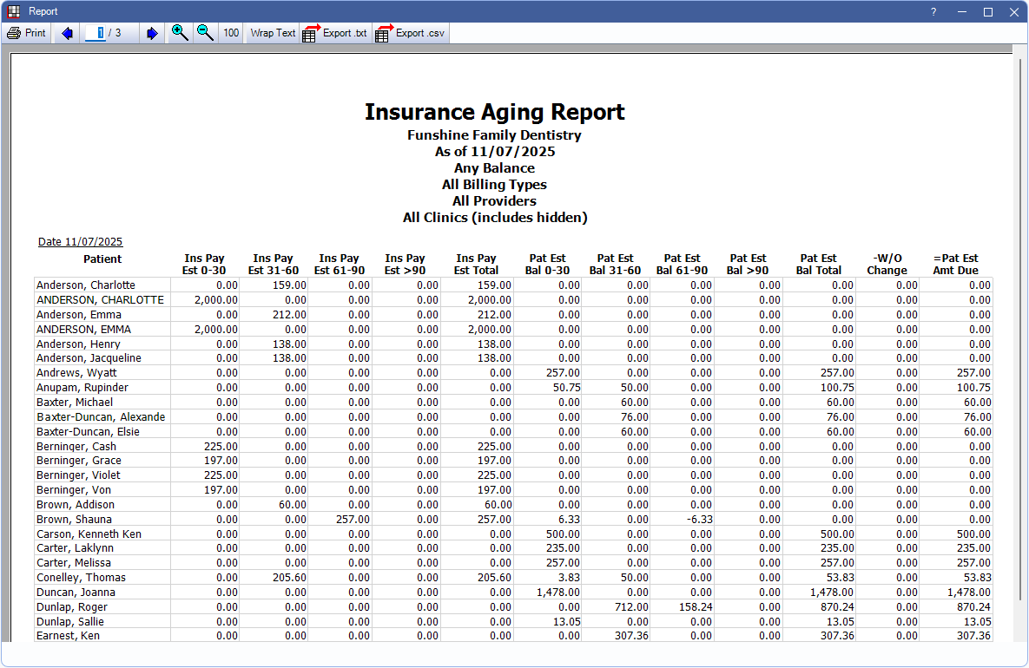
Task: Click the Duncan, Joanna patient name
Action: click(76, 593)
